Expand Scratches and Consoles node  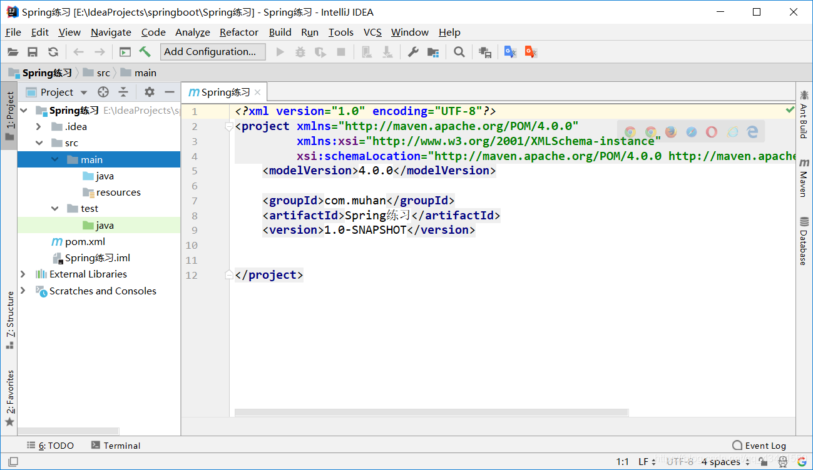[24, 291]
